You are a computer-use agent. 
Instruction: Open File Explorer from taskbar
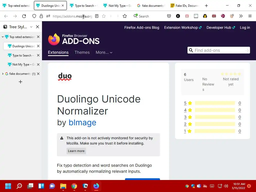(x=63, y=186)
